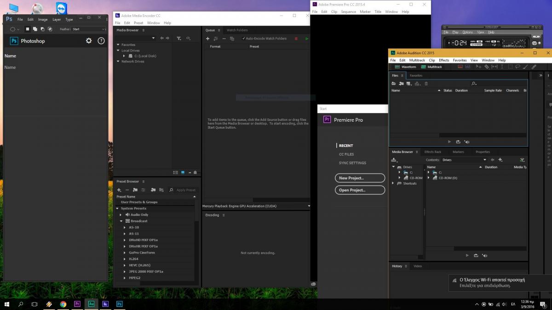Click Create new preset plus icon in Preset Browser
552x310 pixels.
point(119,190)
